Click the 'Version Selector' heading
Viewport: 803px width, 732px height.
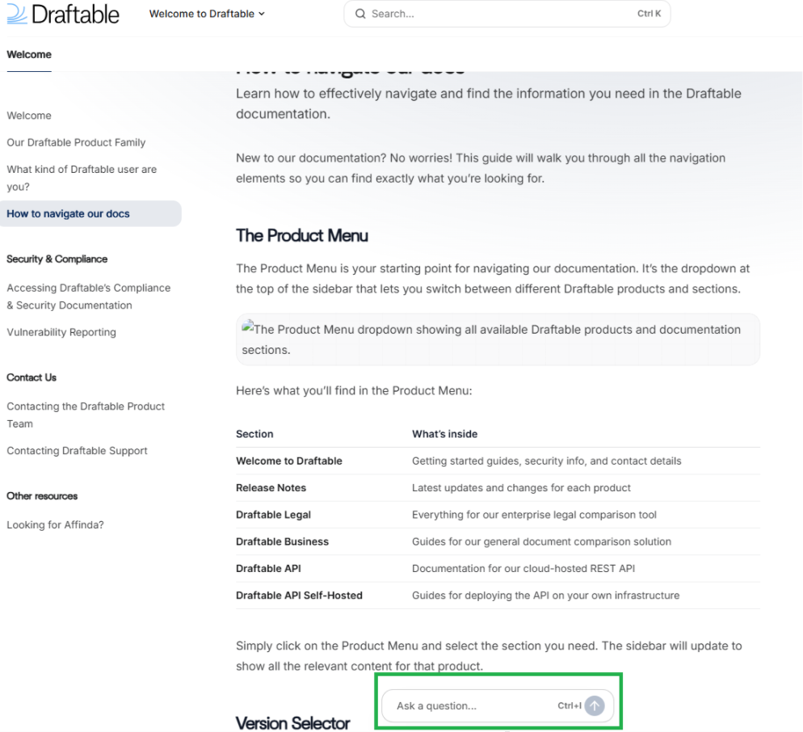pyautogui.click(x=292, y=723)
